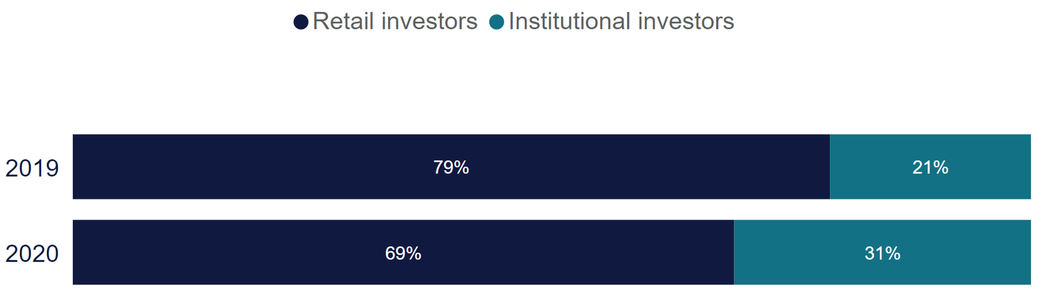Click right end of 2019 teal segment
The width and height of the screenshot is (1041, 301).
click(x=1028, y=166)
